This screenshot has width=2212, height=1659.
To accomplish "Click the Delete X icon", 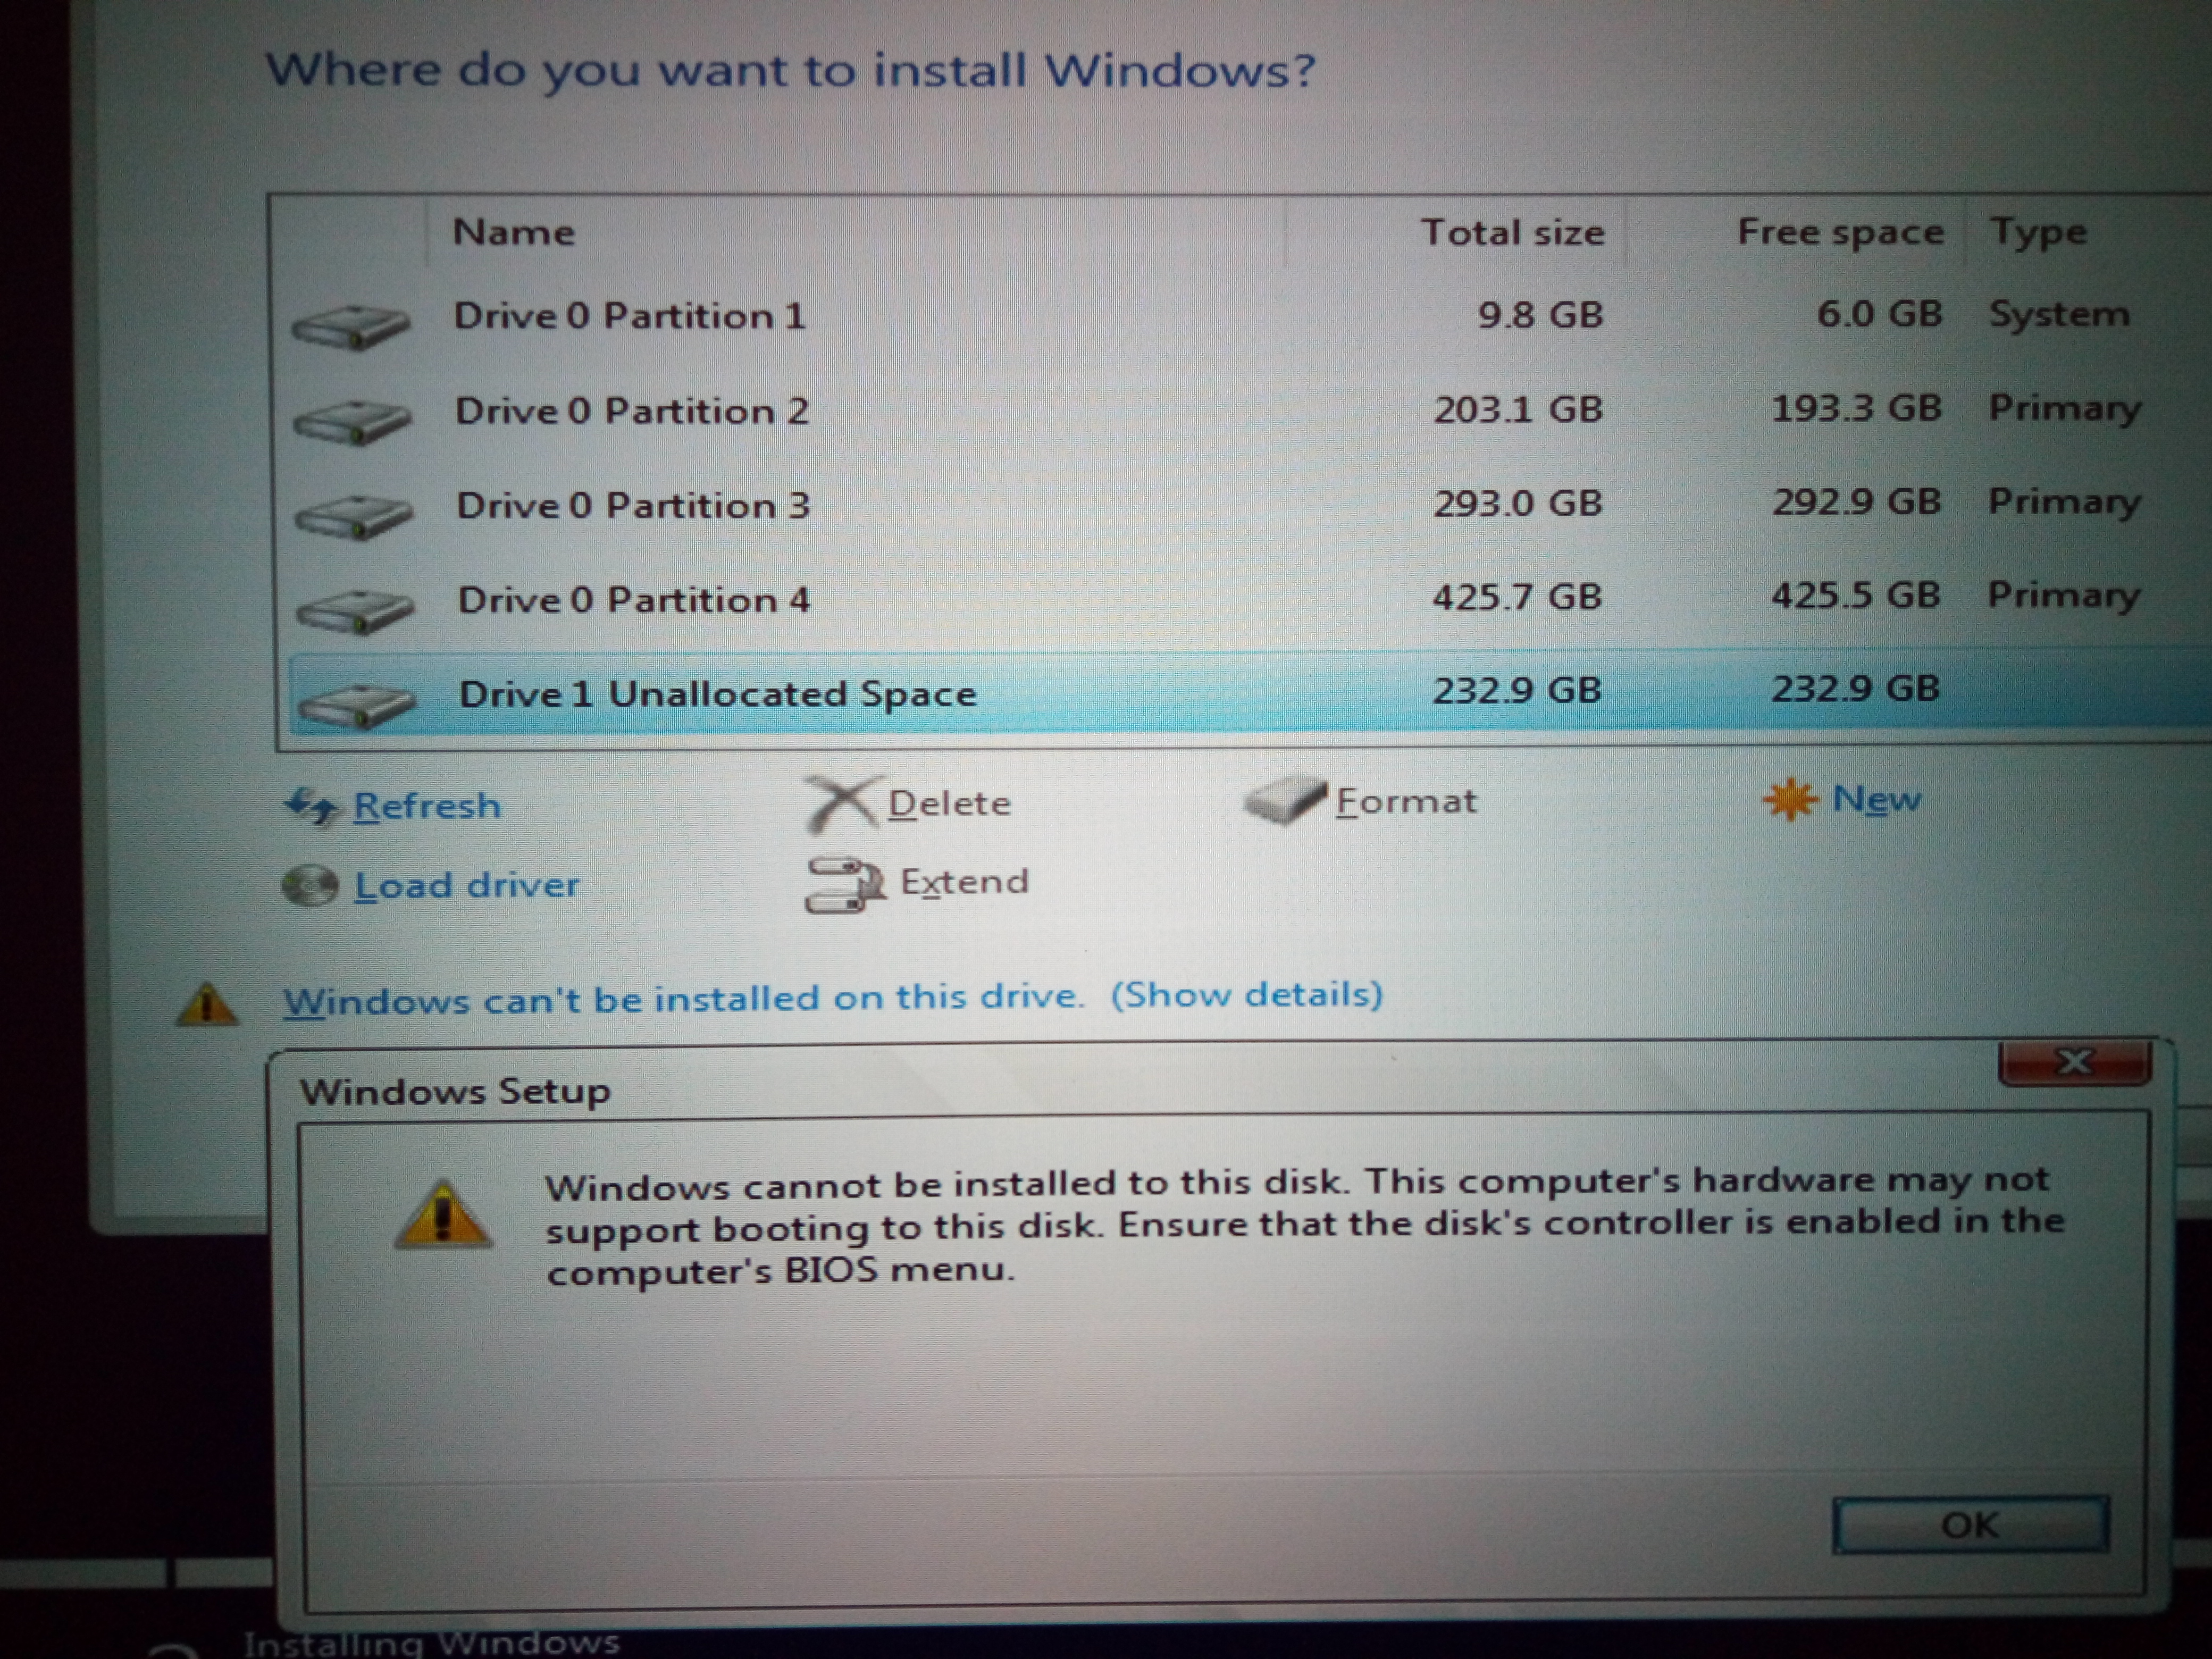I will coord(844,804).
